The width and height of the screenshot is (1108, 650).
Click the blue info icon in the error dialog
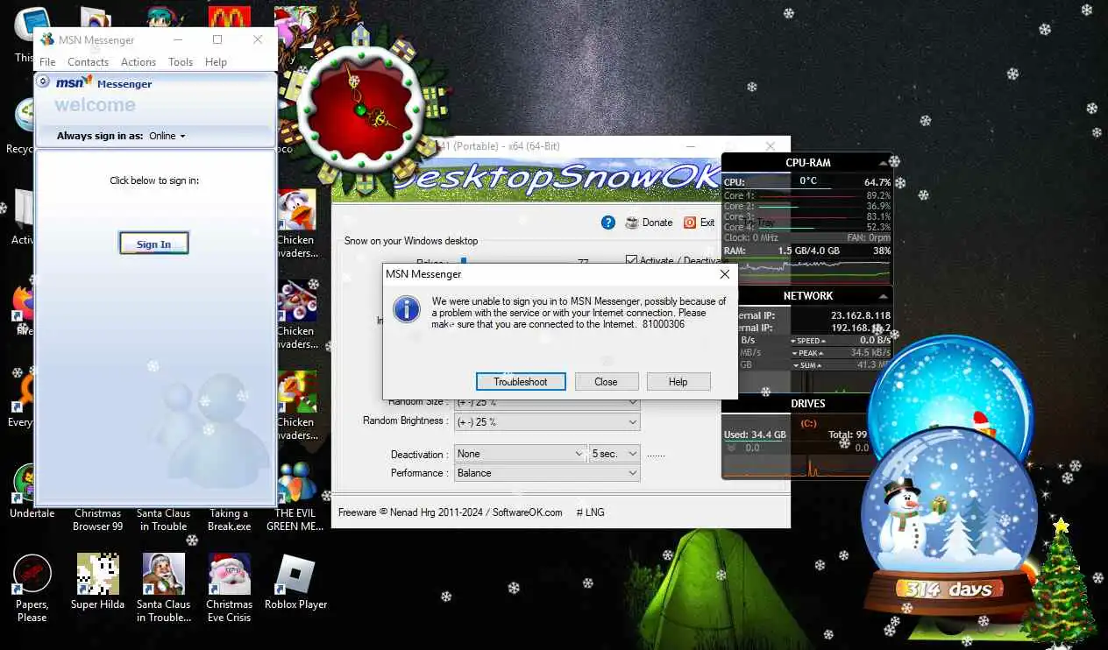coord(406,309)
